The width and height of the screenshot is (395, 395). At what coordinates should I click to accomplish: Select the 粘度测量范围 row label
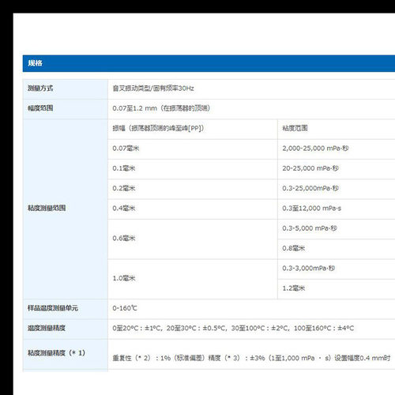[x=47, y=208]
